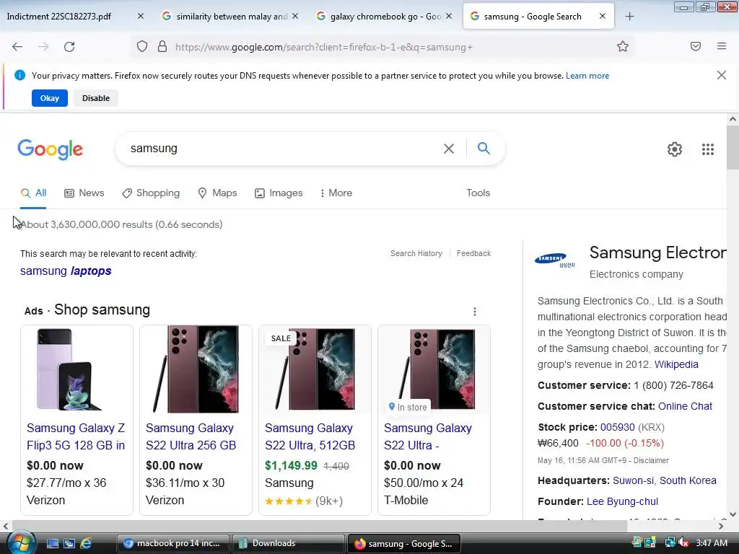Image resolution: width=739 pixels, height=554 pixels.
Task: Switch to the Indictment 22SC182273.pdf tab
Action: (59, 17)
